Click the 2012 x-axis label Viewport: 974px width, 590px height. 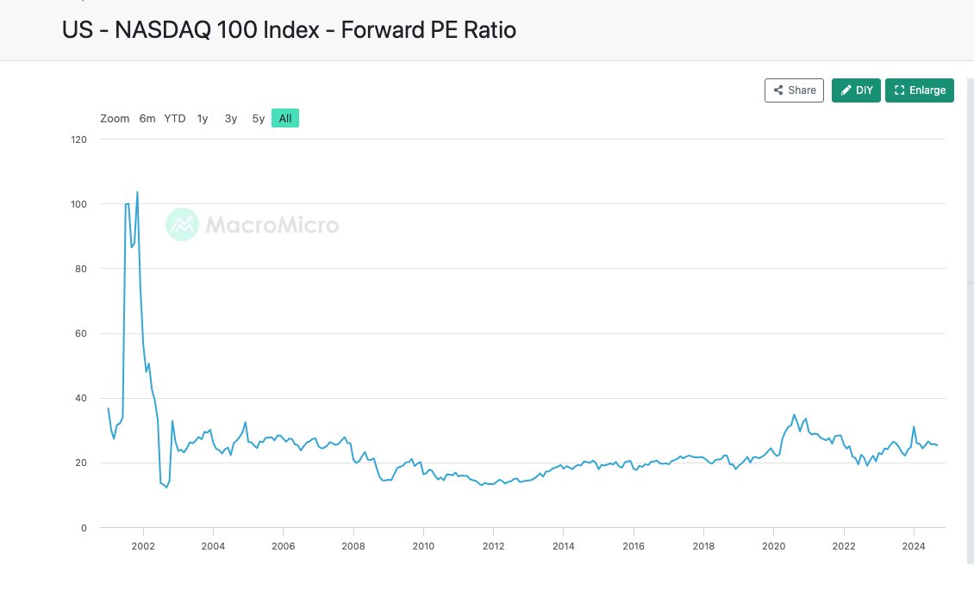(493, 546)
